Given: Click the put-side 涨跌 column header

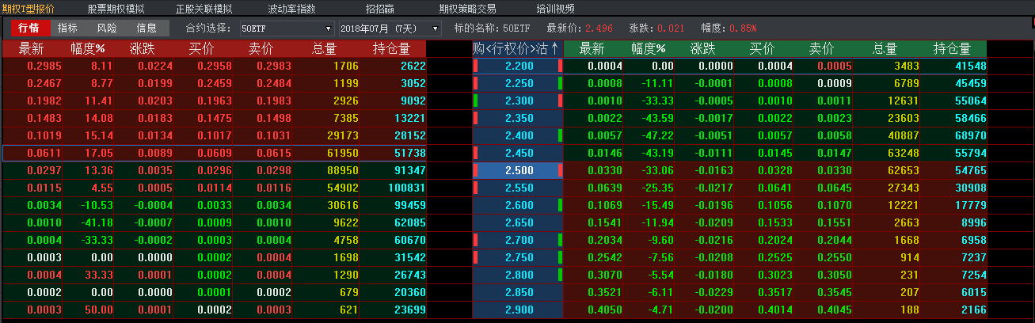Looking at the screenshot, I should coord(703,48).
